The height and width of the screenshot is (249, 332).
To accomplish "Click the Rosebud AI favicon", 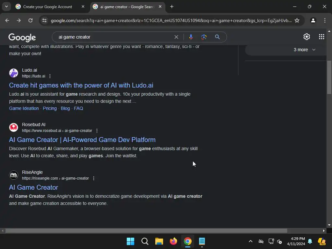I will coord(14,127).
